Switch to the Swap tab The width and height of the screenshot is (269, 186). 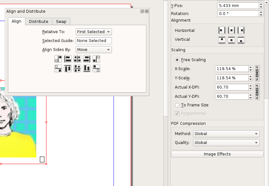tap(61, 22)
